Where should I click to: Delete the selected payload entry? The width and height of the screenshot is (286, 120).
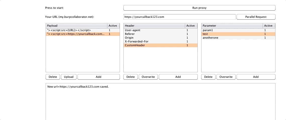pos(53,77)
